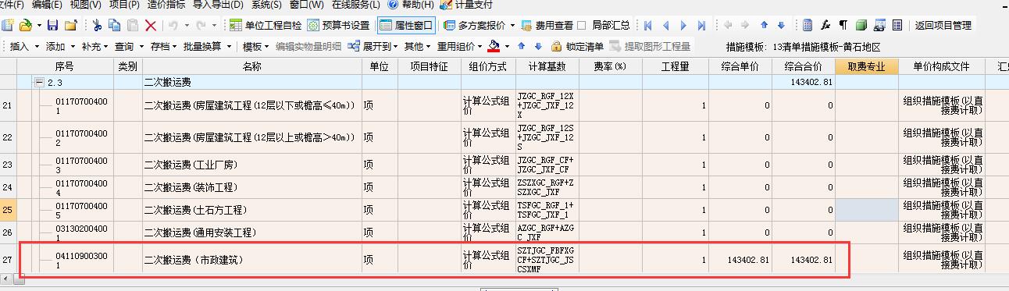Open the 视图(V) menu
This screenshot has width=1009, height=291.
point(85,5)
